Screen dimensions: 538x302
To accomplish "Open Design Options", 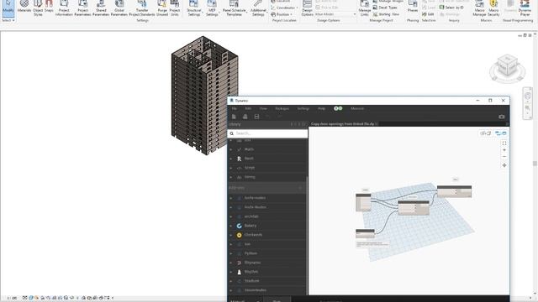I will pyautogui.click(x=307, y=8).
